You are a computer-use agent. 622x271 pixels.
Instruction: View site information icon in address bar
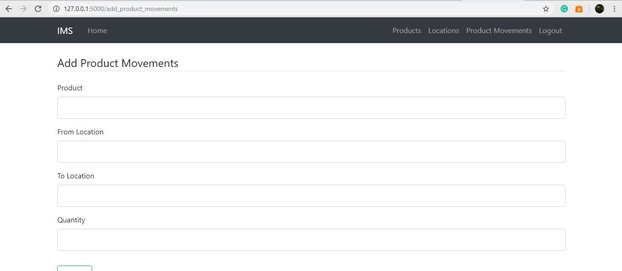[56, 9]
